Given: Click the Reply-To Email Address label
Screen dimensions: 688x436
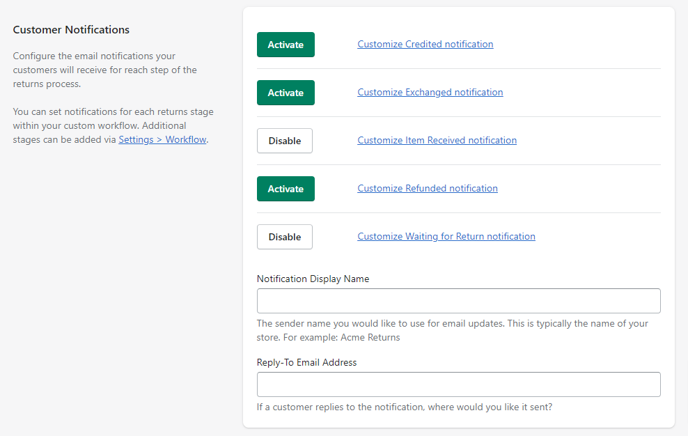Looking at the screenshot, I should pyautogui.click(x=306, y=362).
